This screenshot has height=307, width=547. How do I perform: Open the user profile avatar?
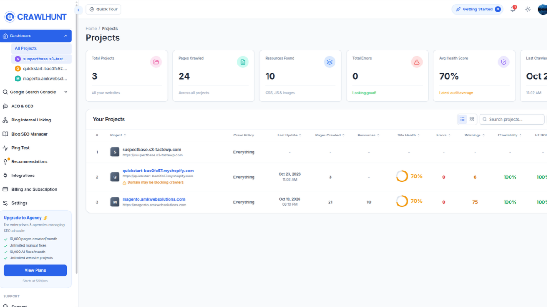[x=542, y=9]
